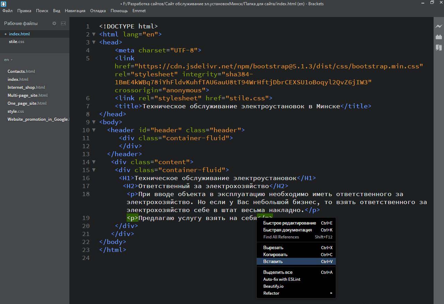Fold the content div on line 14
The height and width of the screenshot is (304, 444).
coord(94,162)
